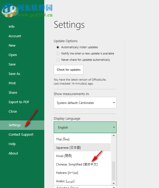Choose Export to PDF
Image resolution: width=159 pixels, height=188 pixels.
(19, 102)
